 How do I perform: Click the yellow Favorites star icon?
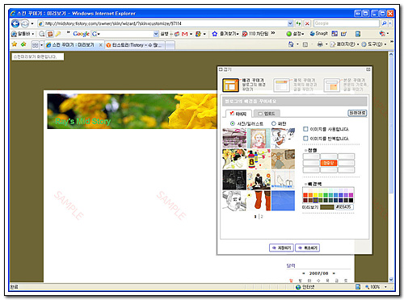coord(15,44)
